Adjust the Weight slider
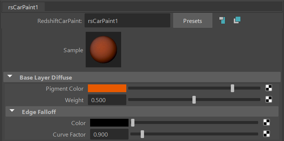 [194, 100]
